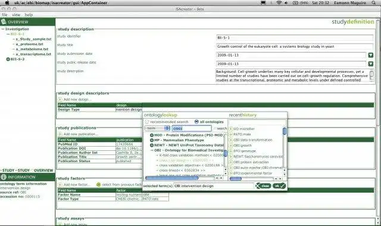The width and height of the screenshot is (381, 226).
Task: Open the term search-type dropdown
Action: coord(157,128)
